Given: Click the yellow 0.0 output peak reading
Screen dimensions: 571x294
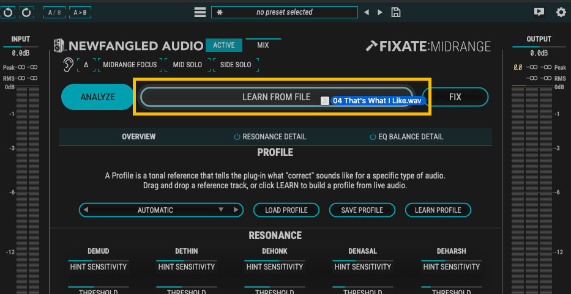Looking at the screenshot, I should tap(518, 67).
